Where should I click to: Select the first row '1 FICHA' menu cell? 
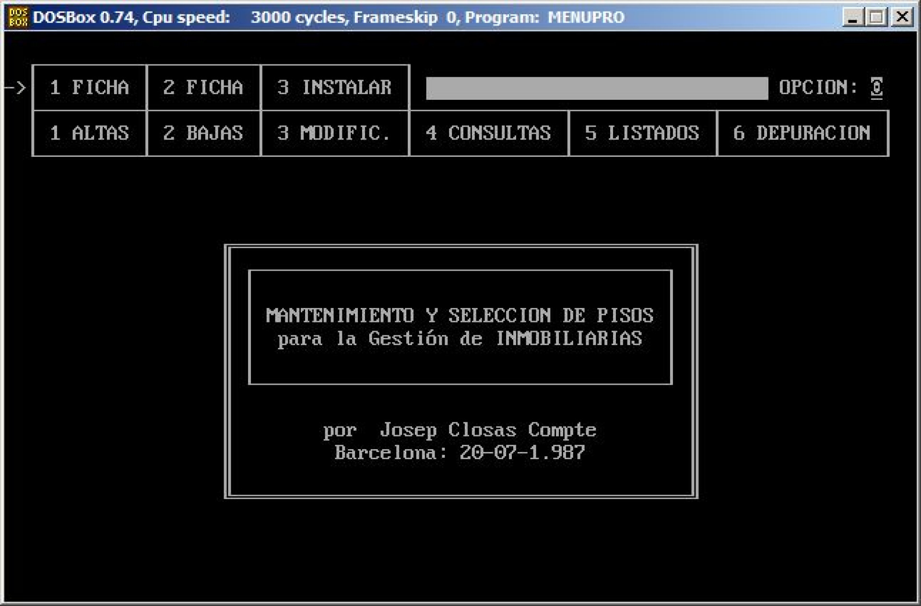(90, 87)
